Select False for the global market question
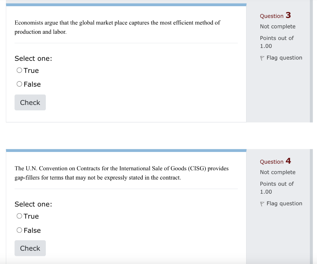Screen dimensions: 317x264 pyautogui.click(x=19, y=84)
